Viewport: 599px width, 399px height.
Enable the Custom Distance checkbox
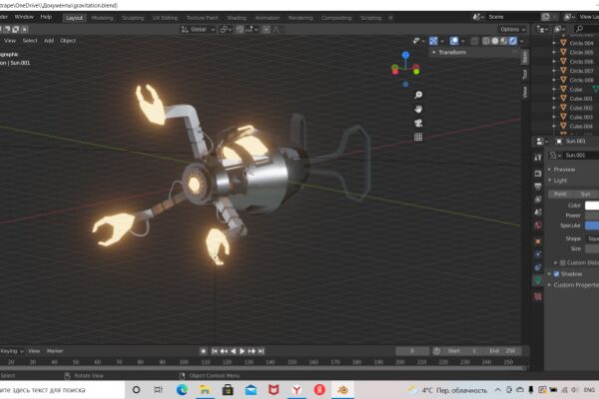coord(562,262)
